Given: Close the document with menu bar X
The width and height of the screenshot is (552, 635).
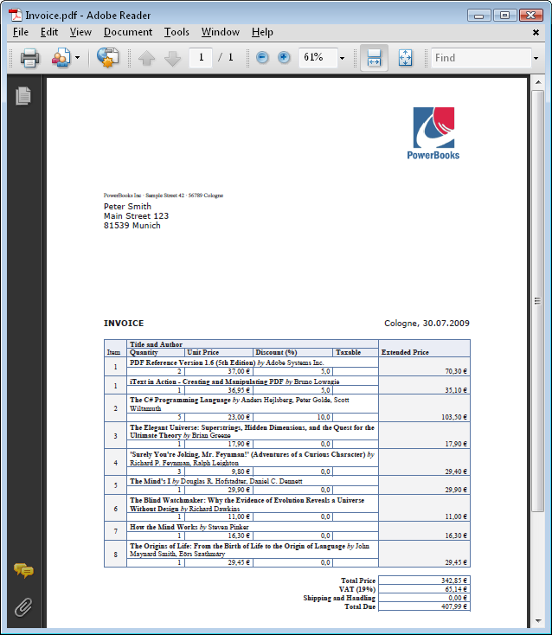Looking at the screenshot, I should coord(536,32).
